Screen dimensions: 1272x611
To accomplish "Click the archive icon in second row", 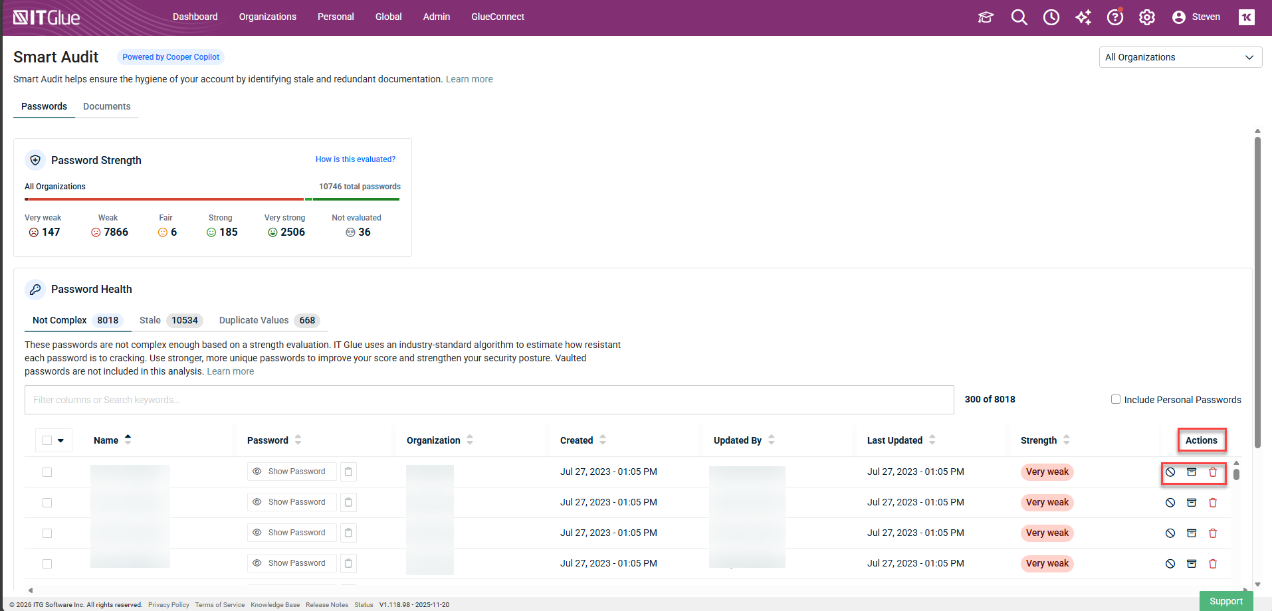I will pyautogui.click(x=1191, y=503).
